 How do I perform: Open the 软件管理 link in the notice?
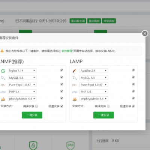click(x=67, y=51)
